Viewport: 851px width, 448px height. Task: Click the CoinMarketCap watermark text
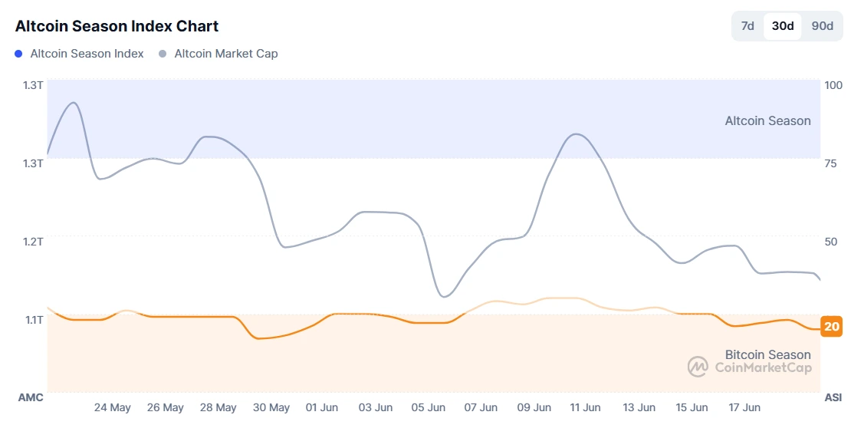[x=763, y=367]
